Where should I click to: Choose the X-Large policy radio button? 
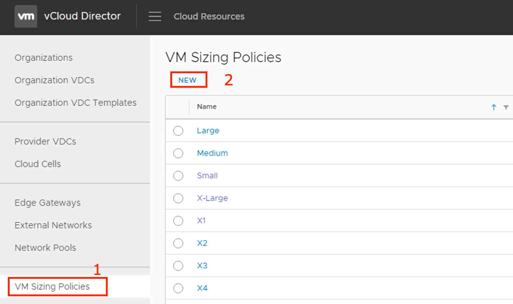(x=178, y=198)
